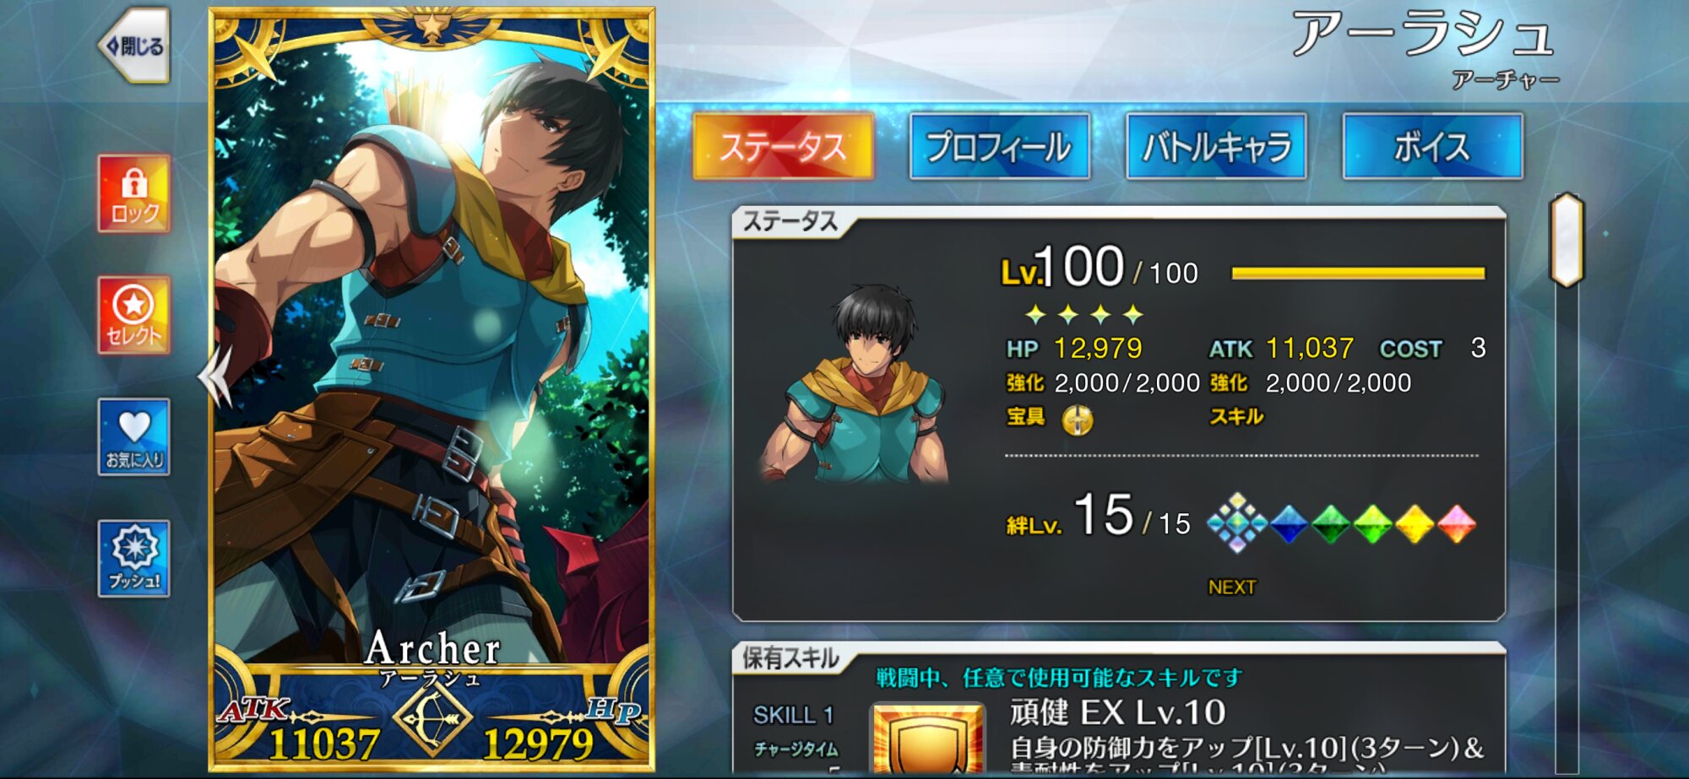Open the プロフィール tab
The height and width of the screenshot is (779, 1689).
(x=1000, y=146)
